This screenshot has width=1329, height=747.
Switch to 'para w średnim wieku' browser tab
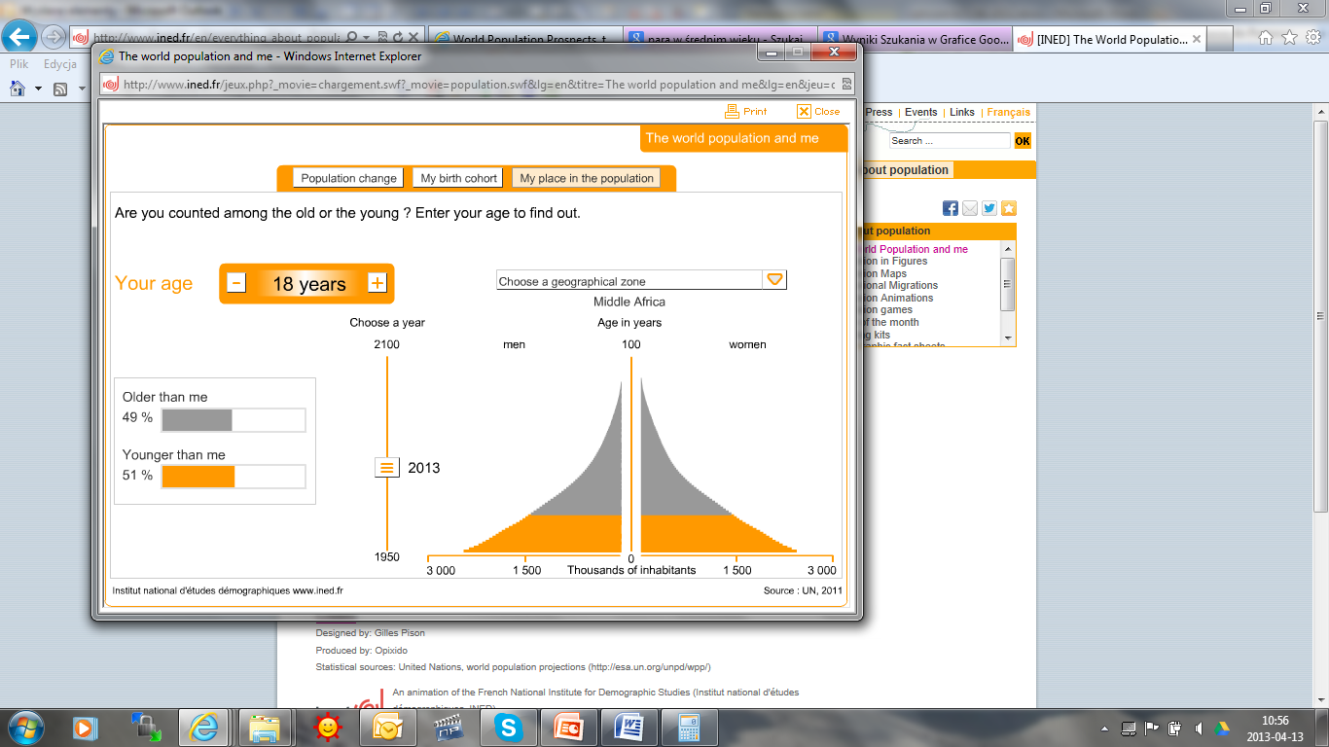coord(720,40)
